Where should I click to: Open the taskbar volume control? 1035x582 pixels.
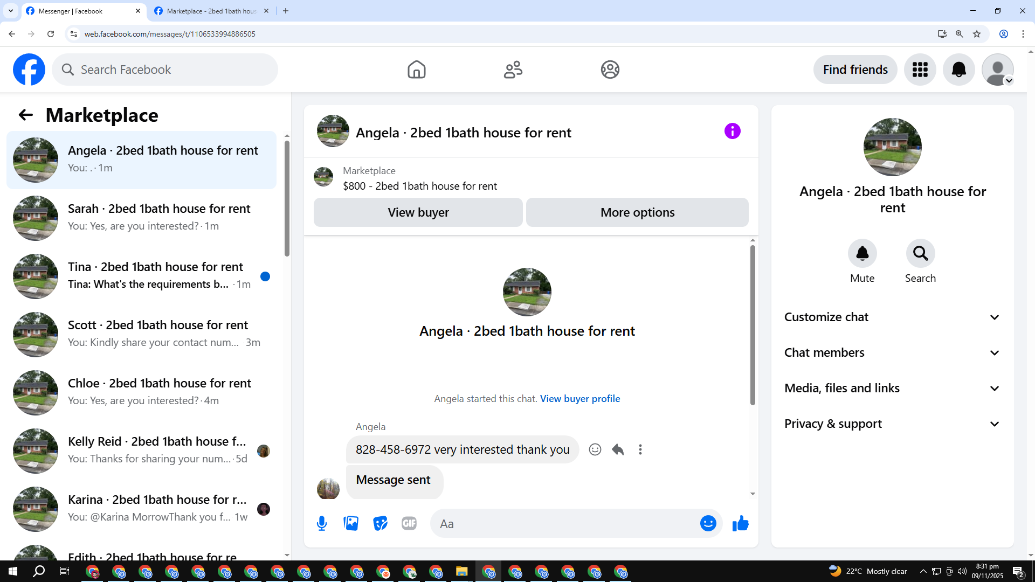(x=962, y=571)
